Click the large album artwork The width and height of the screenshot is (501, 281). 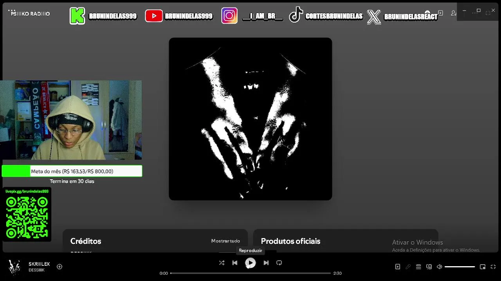250,119
